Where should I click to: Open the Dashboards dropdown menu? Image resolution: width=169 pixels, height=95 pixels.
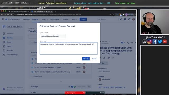tap(55, 19)
